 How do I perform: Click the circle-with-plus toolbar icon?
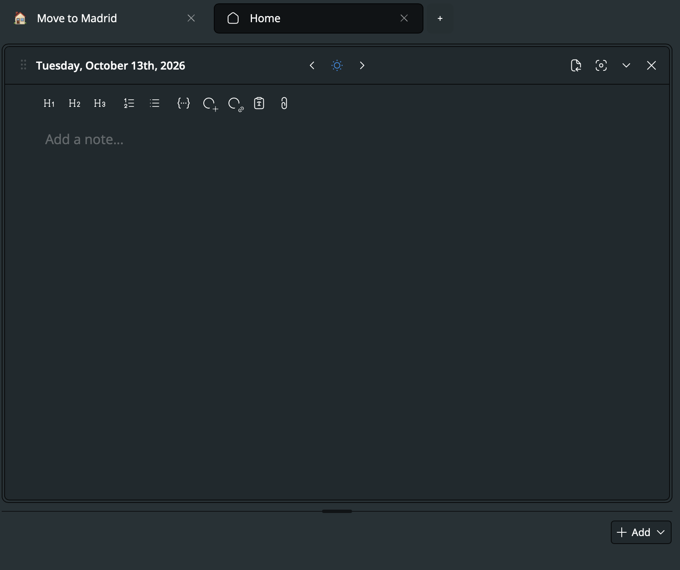point(210,104)
